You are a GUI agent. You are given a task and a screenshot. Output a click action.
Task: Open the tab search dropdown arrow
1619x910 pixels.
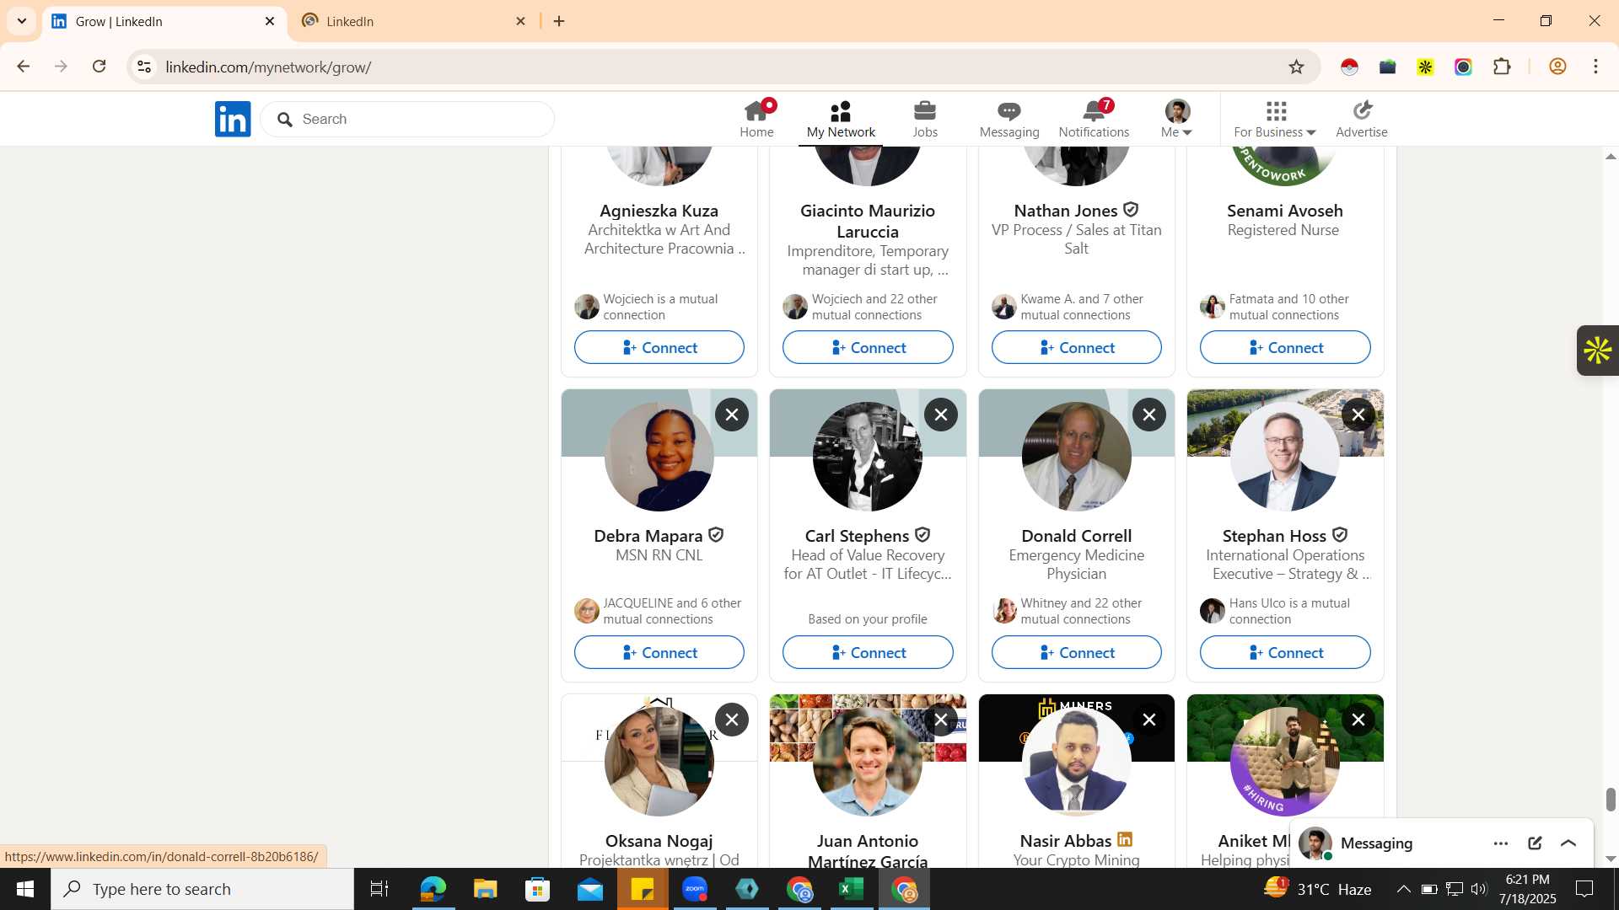tap(22, 21)
